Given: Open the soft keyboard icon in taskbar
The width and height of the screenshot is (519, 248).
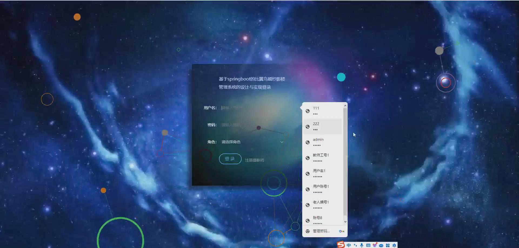Looking at the screenshot, I should pyautogui.click(x=368, y=245).
